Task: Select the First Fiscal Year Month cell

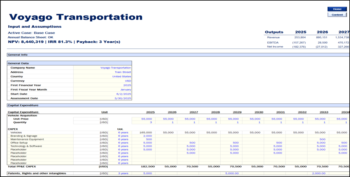Action: click(102, 90)
